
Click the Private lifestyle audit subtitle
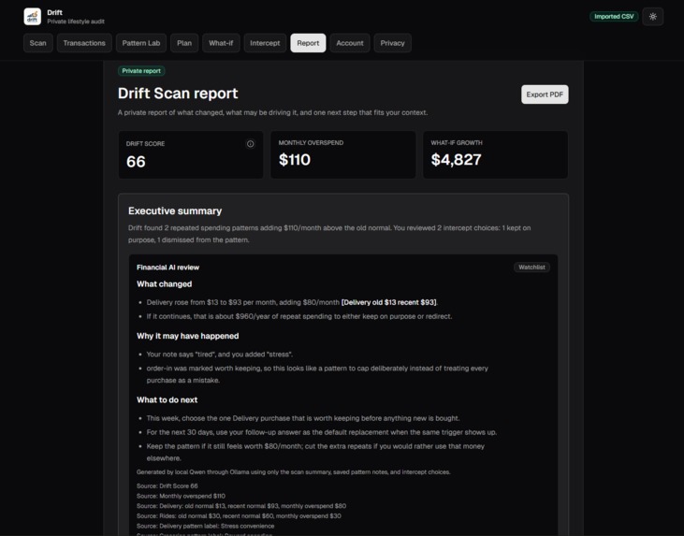click(x=76, y=22)
